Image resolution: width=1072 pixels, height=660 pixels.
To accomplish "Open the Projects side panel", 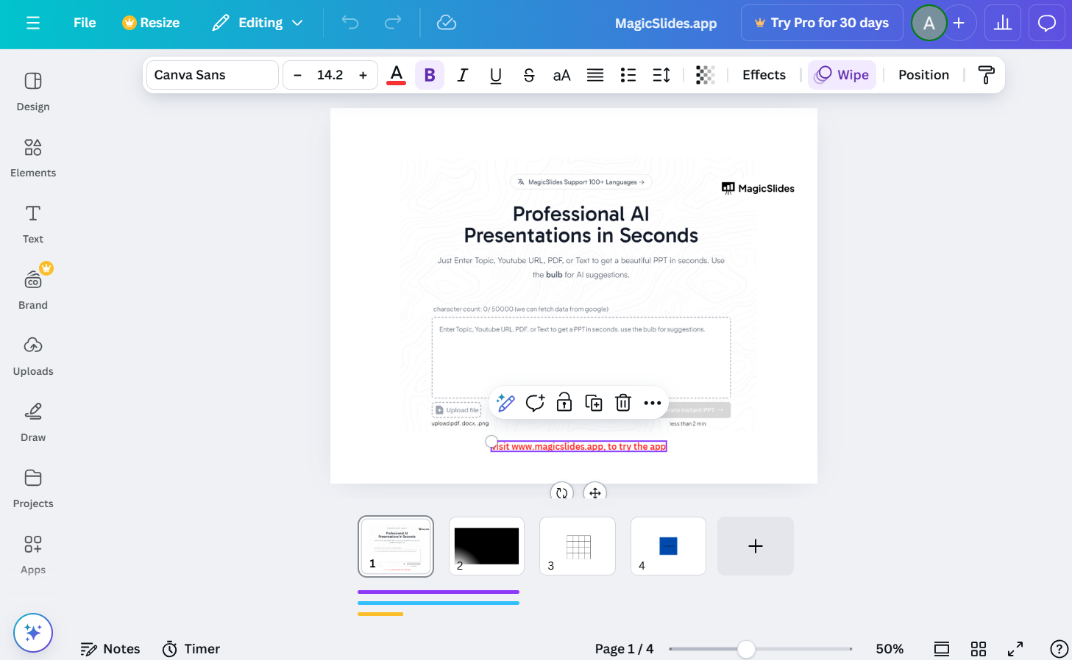I will tap(33, 489).
